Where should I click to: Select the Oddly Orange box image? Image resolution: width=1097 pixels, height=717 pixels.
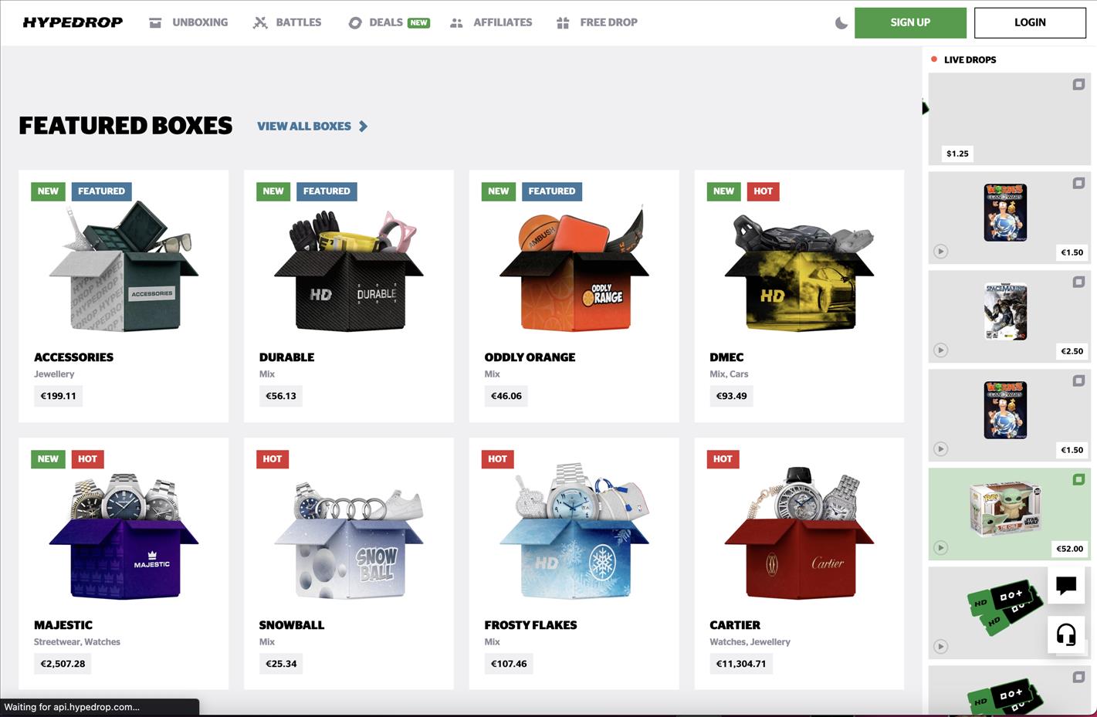tap(574, 268)
